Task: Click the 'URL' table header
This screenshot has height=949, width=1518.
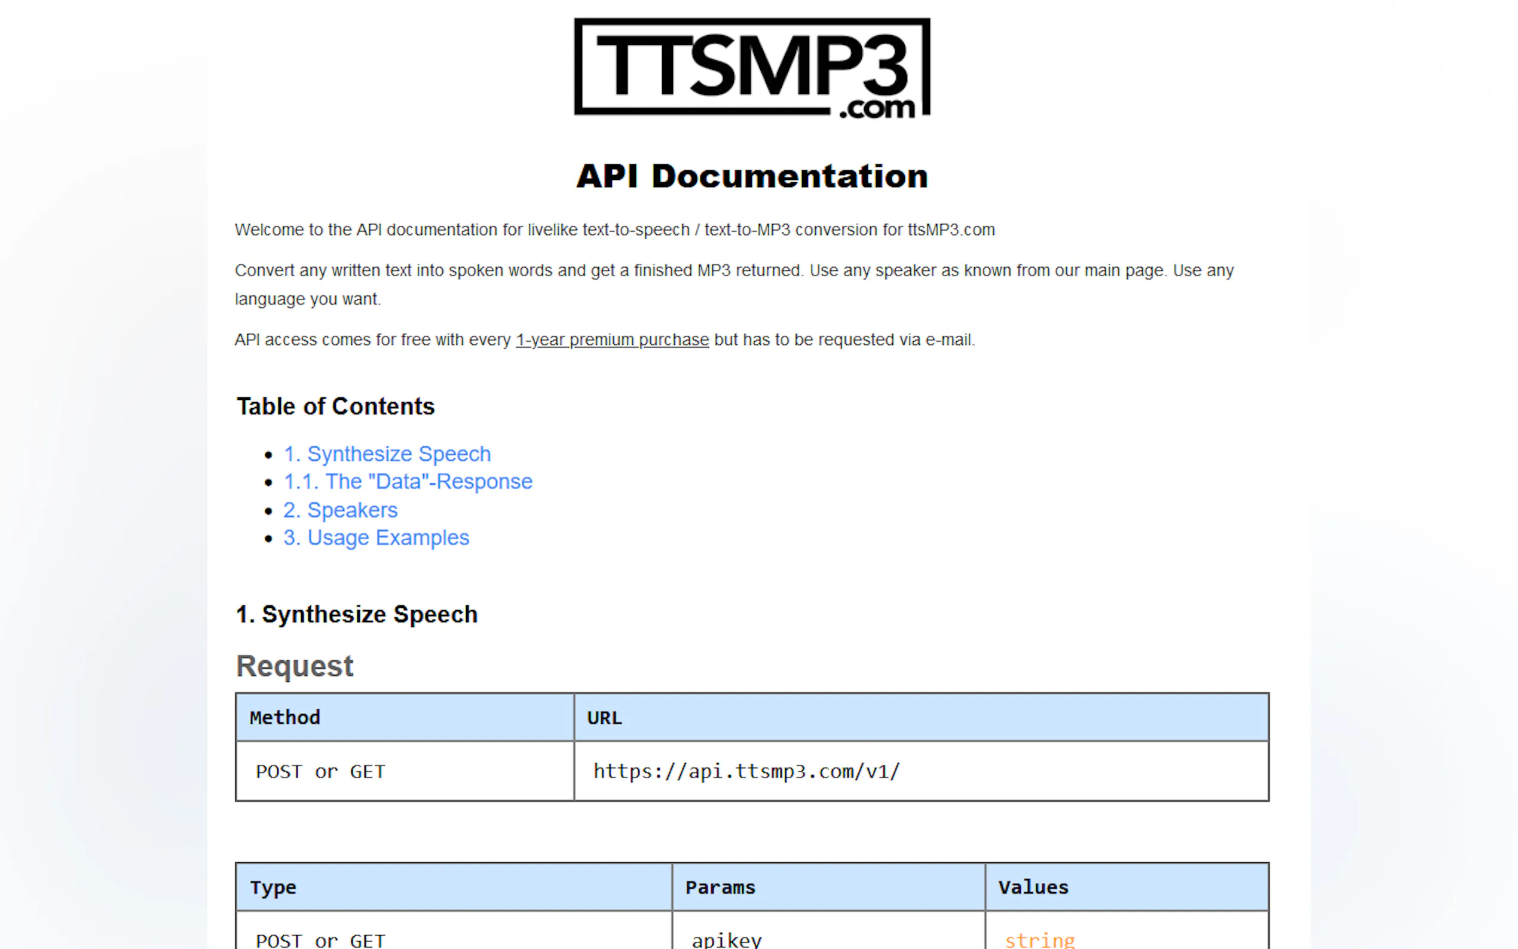Action: tap(921, 717)
